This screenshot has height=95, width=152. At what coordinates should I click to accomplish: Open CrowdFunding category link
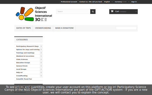[22, 76]
